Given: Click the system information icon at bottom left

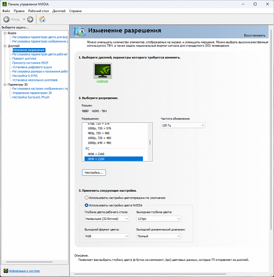Looking at the screenshot, I should 6,271.
